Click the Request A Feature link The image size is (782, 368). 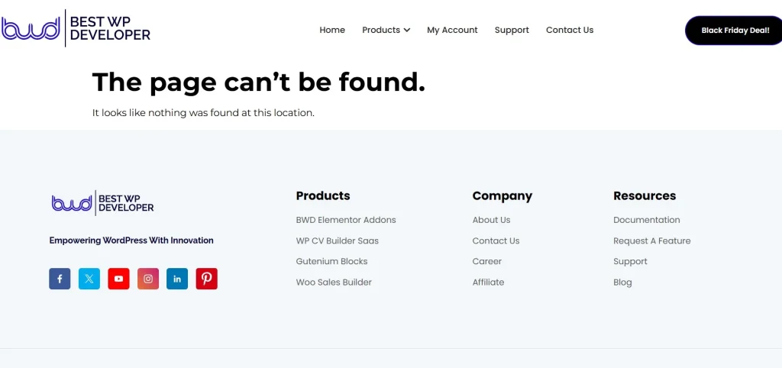coord(651,240)
